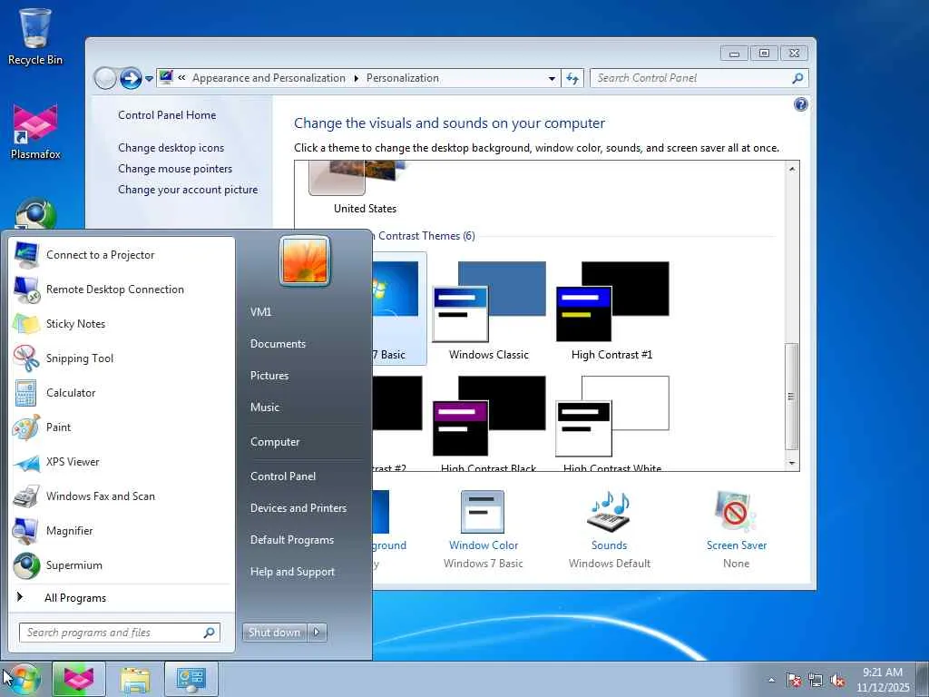Click Change desktop icons link
929x697 pixels.
pyautogui.click(x=171, y=148)
